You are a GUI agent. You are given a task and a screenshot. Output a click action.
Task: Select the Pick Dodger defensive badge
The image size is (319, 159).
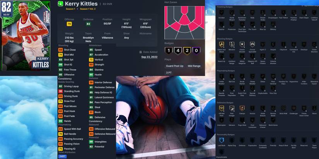click(x=232, y=108)
